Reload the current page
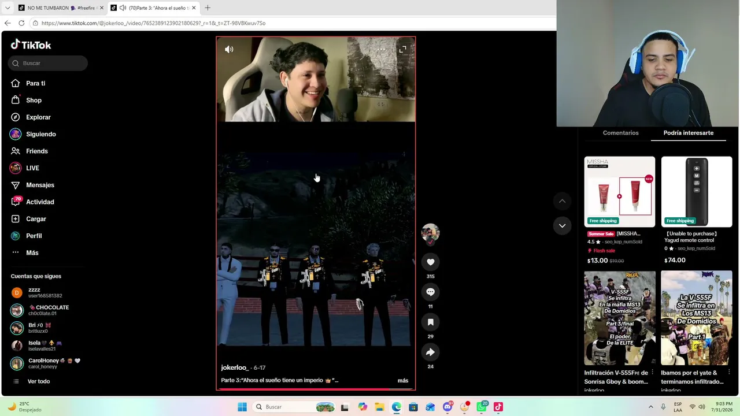 (21, 23)
